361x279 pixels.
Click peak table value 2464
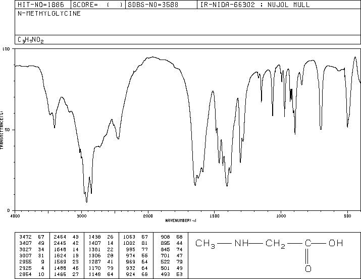tap(60, 237)
